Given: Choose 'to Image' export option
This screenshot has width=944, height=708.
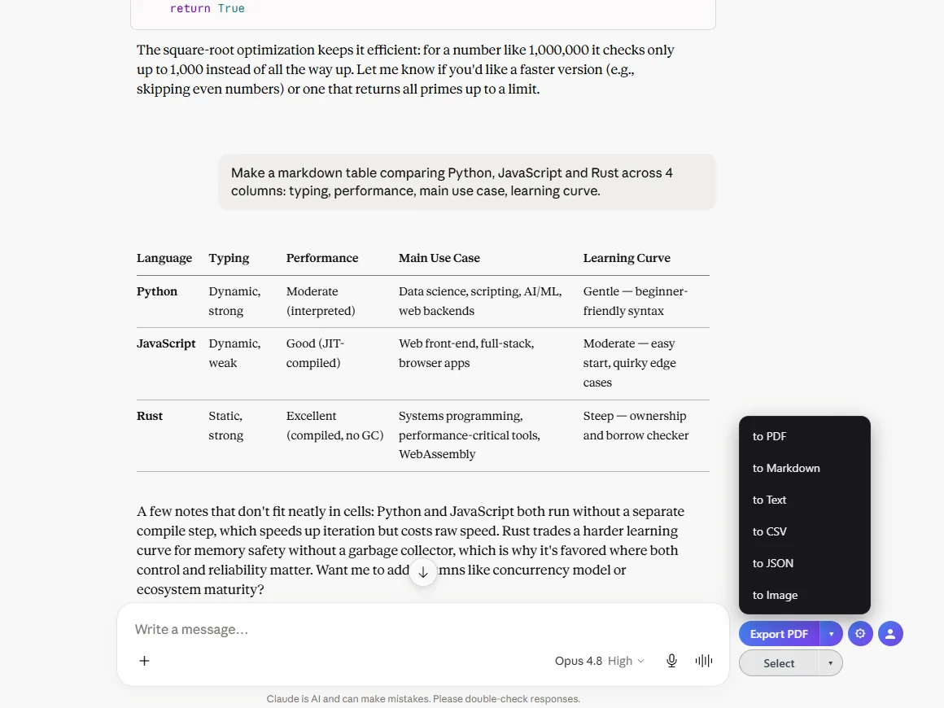Looking at the screenshot, I should pos(804,595).
